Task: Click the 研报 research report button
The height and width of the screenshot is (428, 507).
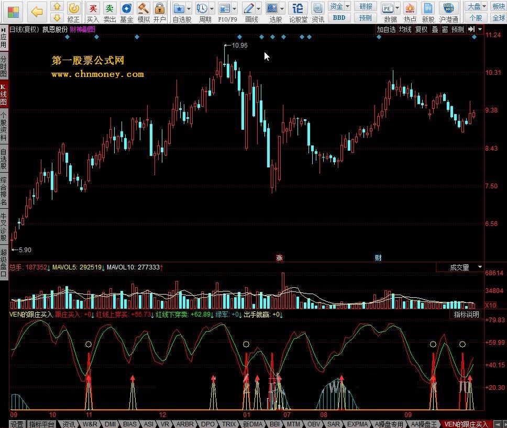Action: coord(366,6)
